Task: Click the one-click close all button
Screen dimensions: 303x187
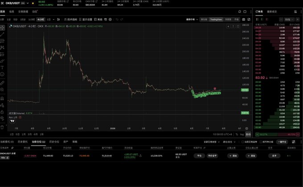Action: [282, 142]
